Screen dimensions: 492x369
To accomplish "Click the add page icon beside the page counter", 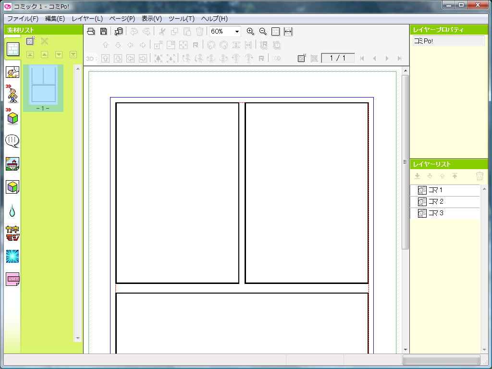I will [302, 58].
